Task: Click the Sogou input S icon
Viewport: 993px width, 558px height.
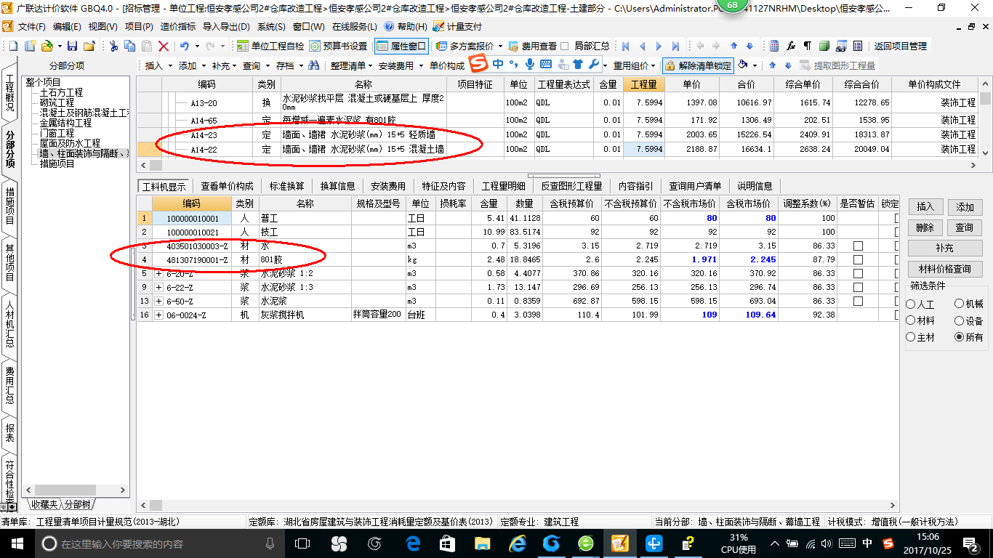Action: tap(478, 64)
